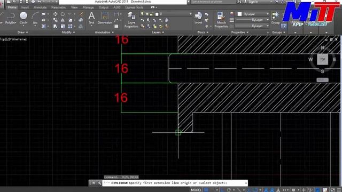This screenshot has height=192, width=342.
Task: Activate the Copy tool in Modify
Action: pos(55,20)
